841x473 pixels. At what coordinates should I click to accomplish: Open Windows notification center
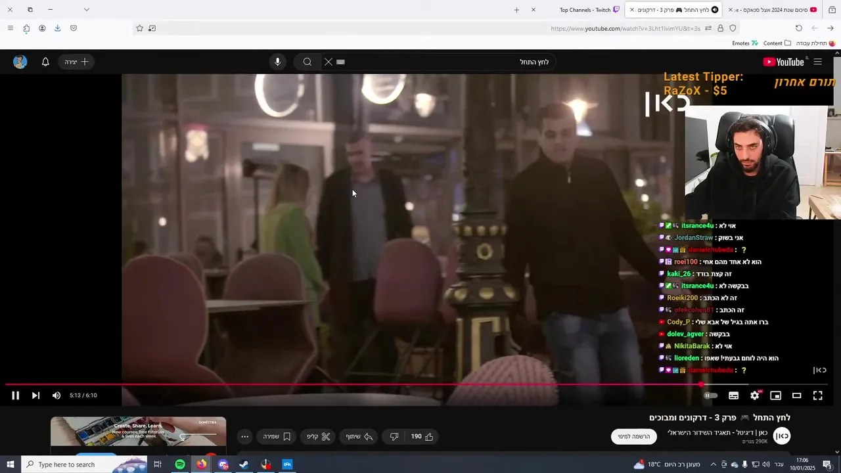(x=827, y=464)
